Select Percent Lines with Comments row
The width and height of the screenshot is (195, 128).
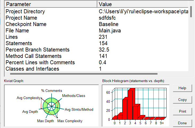point(96,62)
